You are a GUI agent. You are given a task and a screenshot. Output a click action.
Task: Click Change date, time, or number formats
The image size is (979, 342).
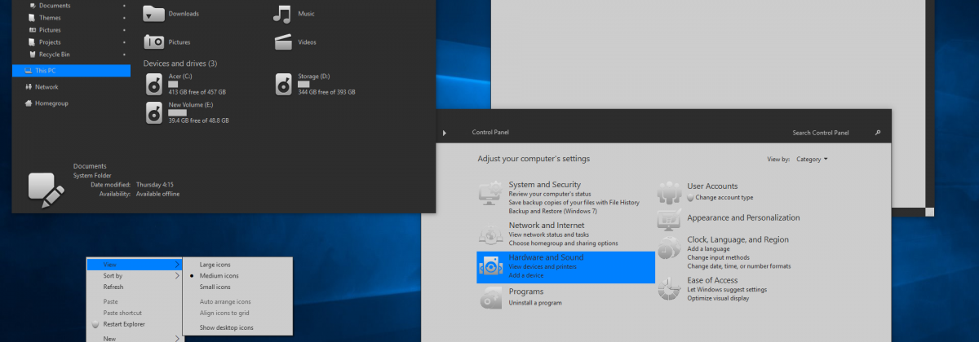(739, 266)
